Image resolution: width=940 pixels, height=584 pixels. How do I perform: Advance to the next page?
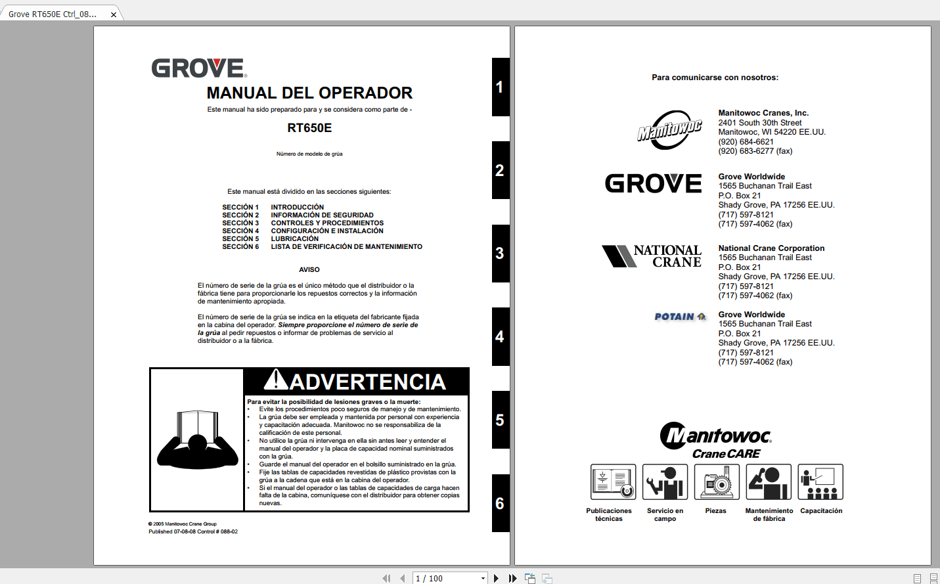[x=496, y=578]
